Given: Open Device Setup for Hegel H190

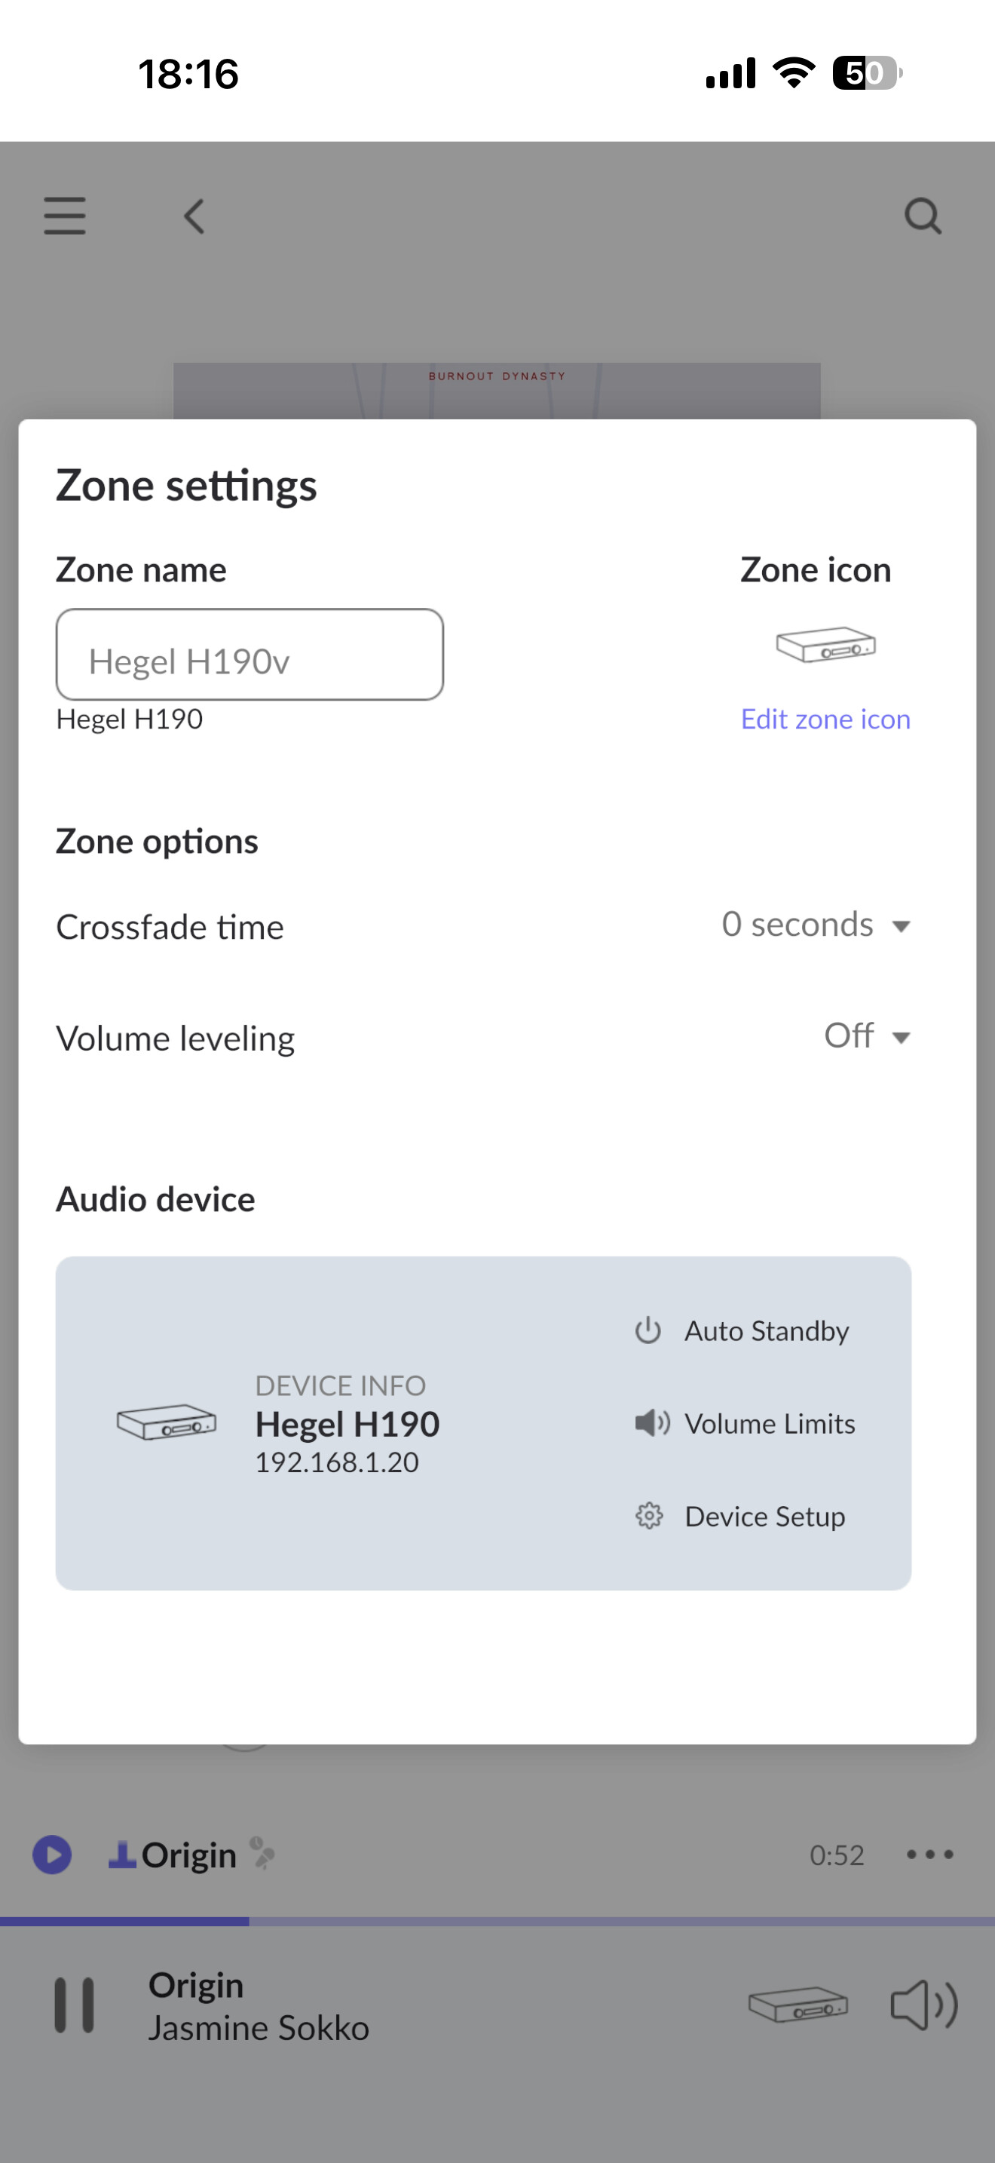Looking at the screenshot, I should pos(764,1516).
